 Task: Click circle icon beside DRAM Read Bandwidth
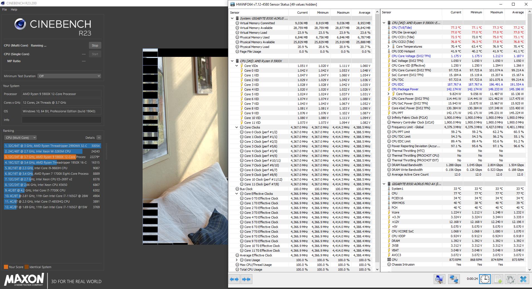coord(389,165)
